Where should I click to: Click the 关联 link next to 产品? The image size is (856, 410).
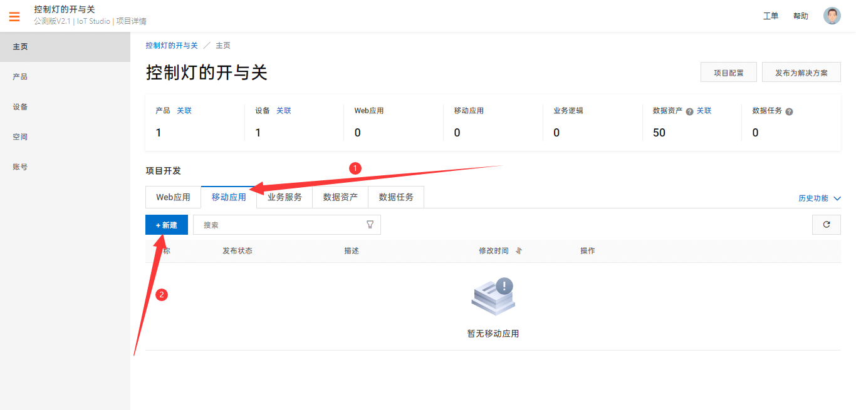pos(184,110)
